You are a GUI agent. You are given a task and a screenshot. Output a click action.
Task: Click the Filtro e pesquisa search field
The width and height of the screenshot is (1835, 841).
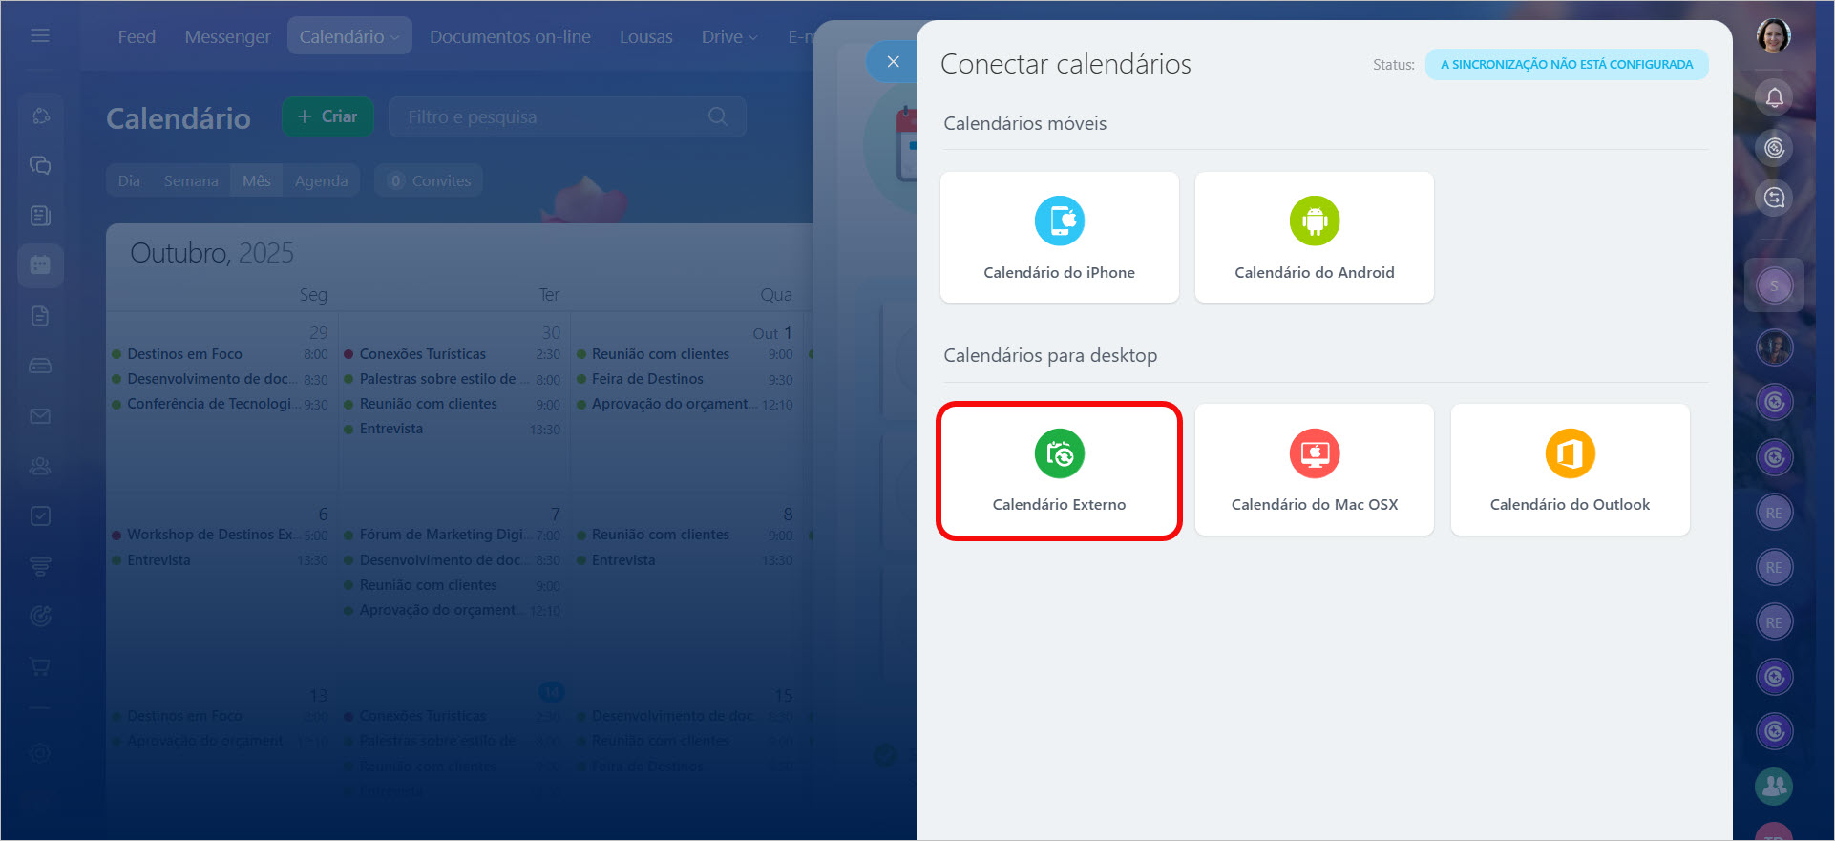(x=554, y=116)
